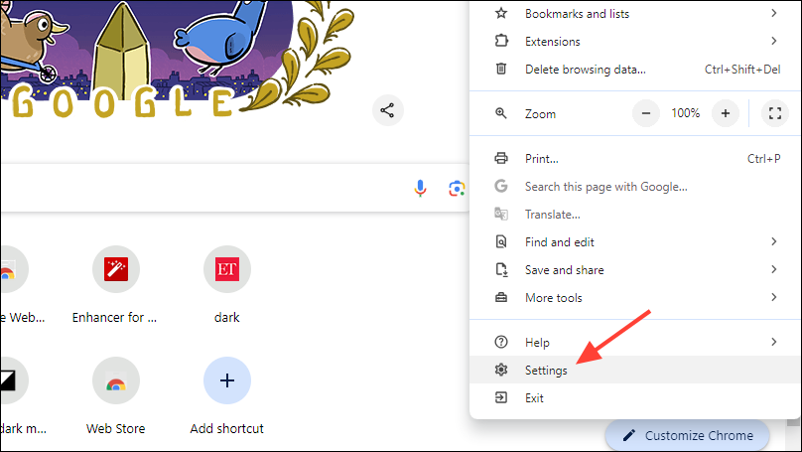802x452 pixels.
Task: Click the Zoom label
Action: point(540,113)
